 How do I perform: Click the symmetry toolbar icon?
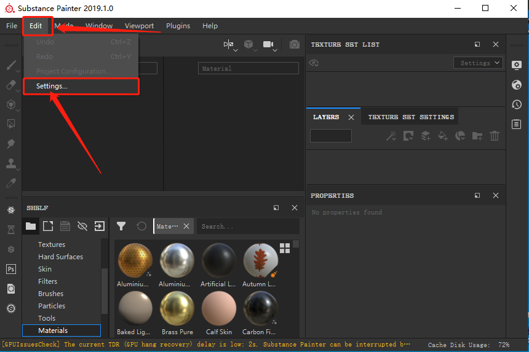228,44
